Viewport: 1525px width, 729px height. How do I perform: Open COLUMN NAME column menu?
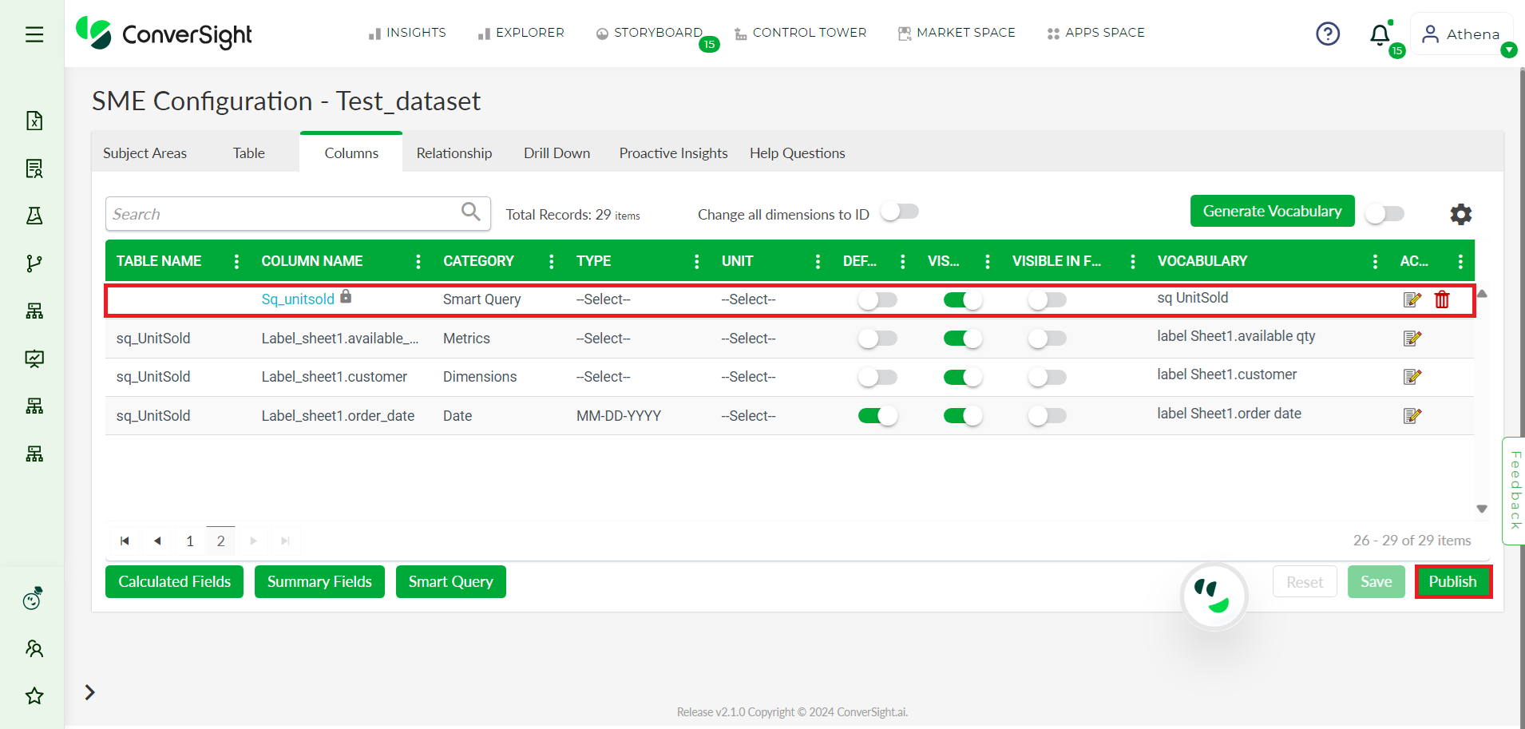(x=418, y=261)
